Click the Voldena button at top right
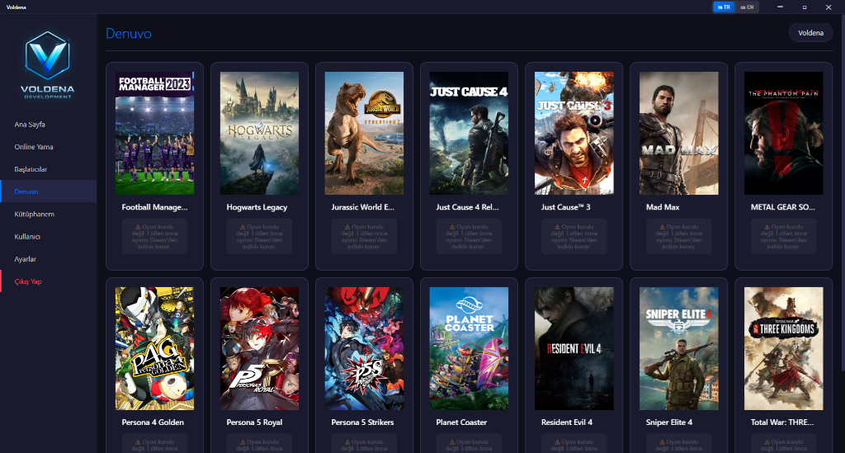The image size is (845, 453). pyautogui.click(x=810, y=33)
